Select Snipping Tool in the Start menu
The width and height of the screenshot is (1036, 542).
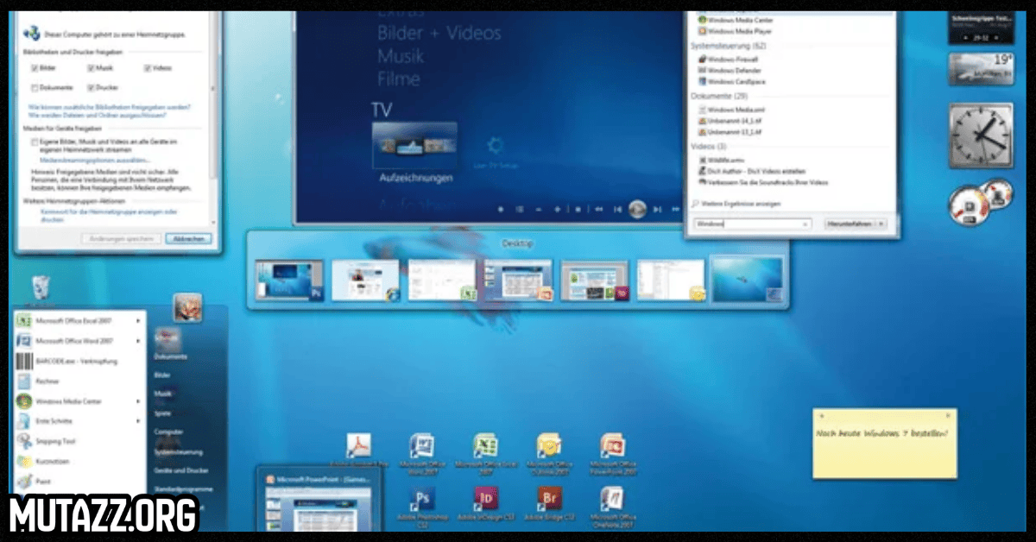point(55,440)
